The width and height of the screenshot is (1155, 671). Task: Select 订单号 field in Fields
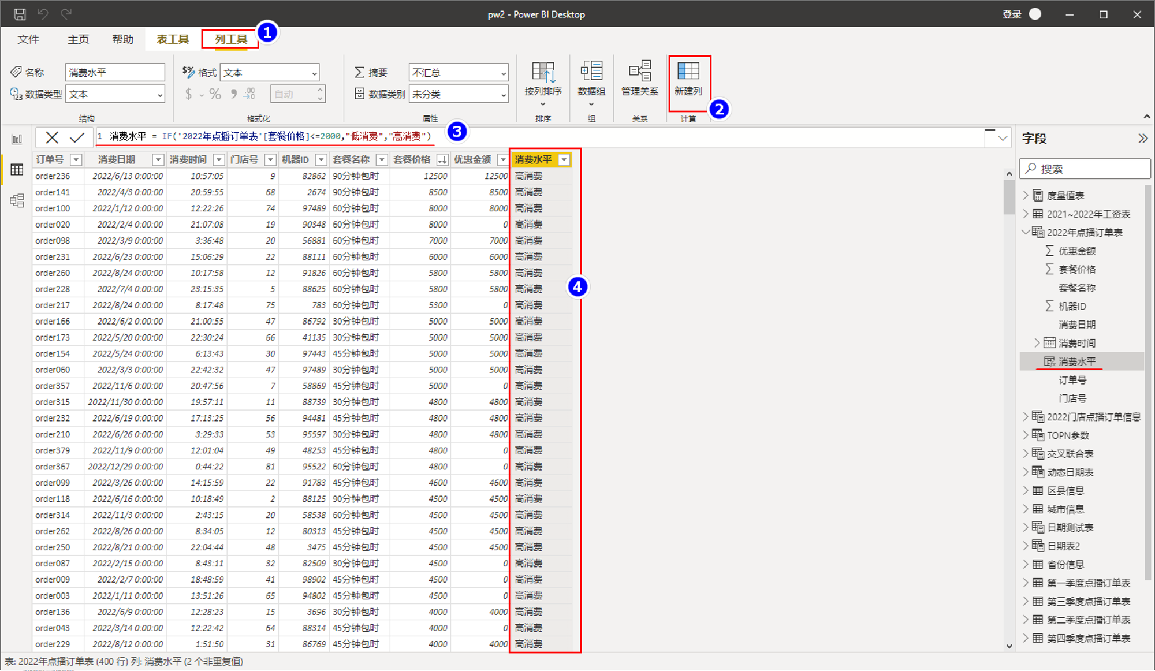1072,380
